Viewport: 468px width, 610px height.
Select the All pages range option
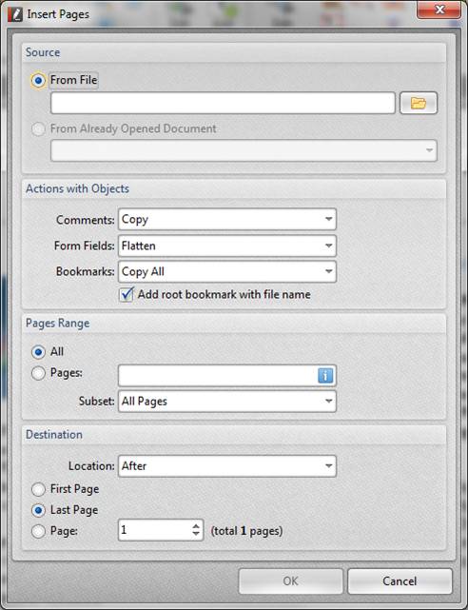tap(38, 352)
